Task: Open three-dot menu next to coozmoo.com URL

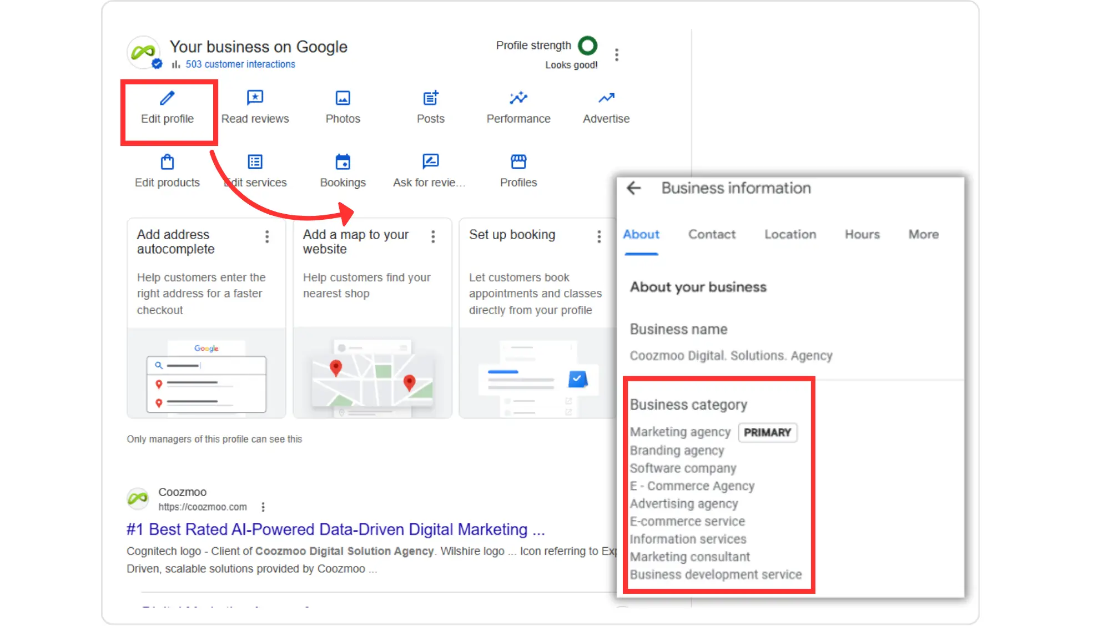Action: coord(263,507)
